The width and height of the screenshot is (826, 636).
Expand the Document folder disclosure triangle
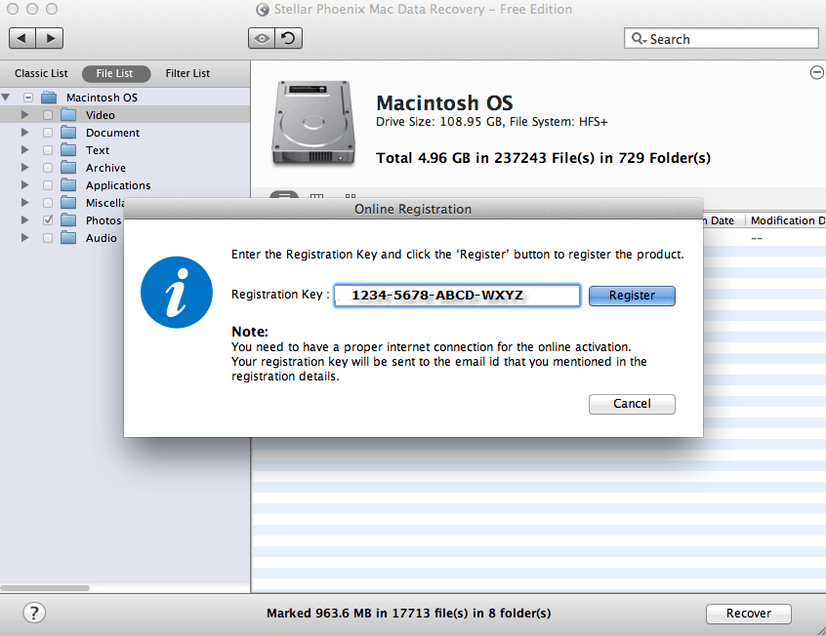tap(24, 133)
